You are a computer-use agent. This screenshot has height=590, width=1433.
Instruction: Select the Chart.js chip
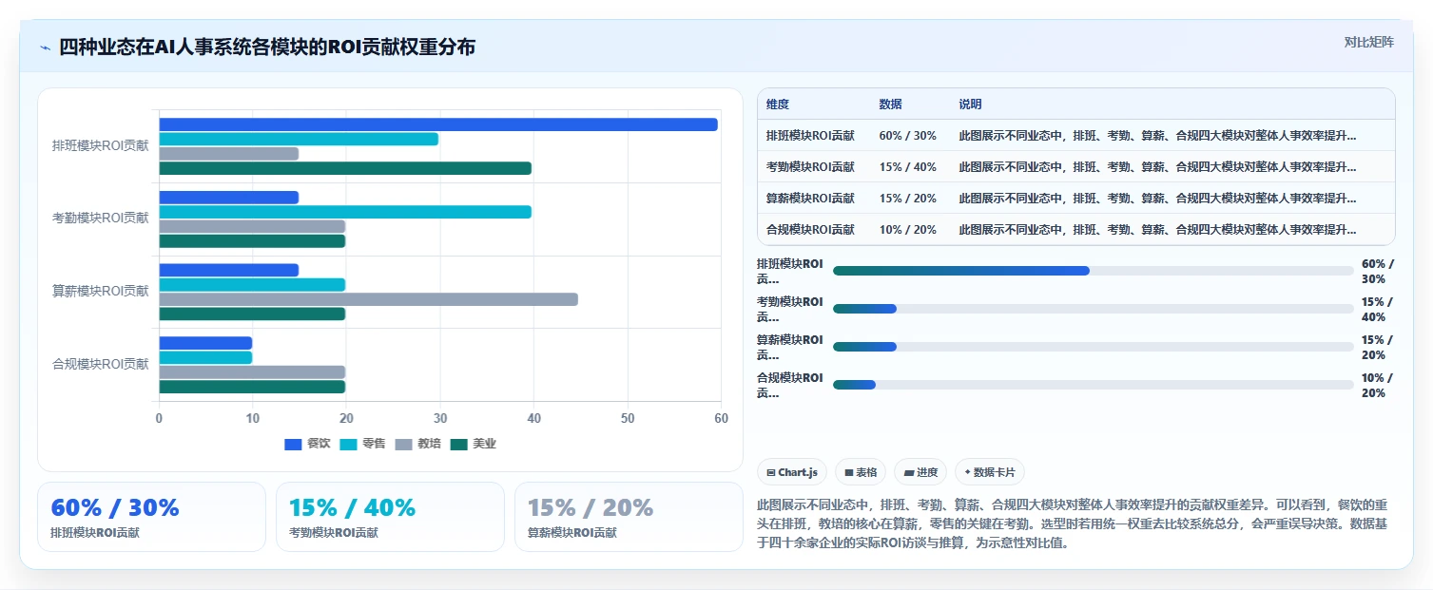(x=792, y=472)
